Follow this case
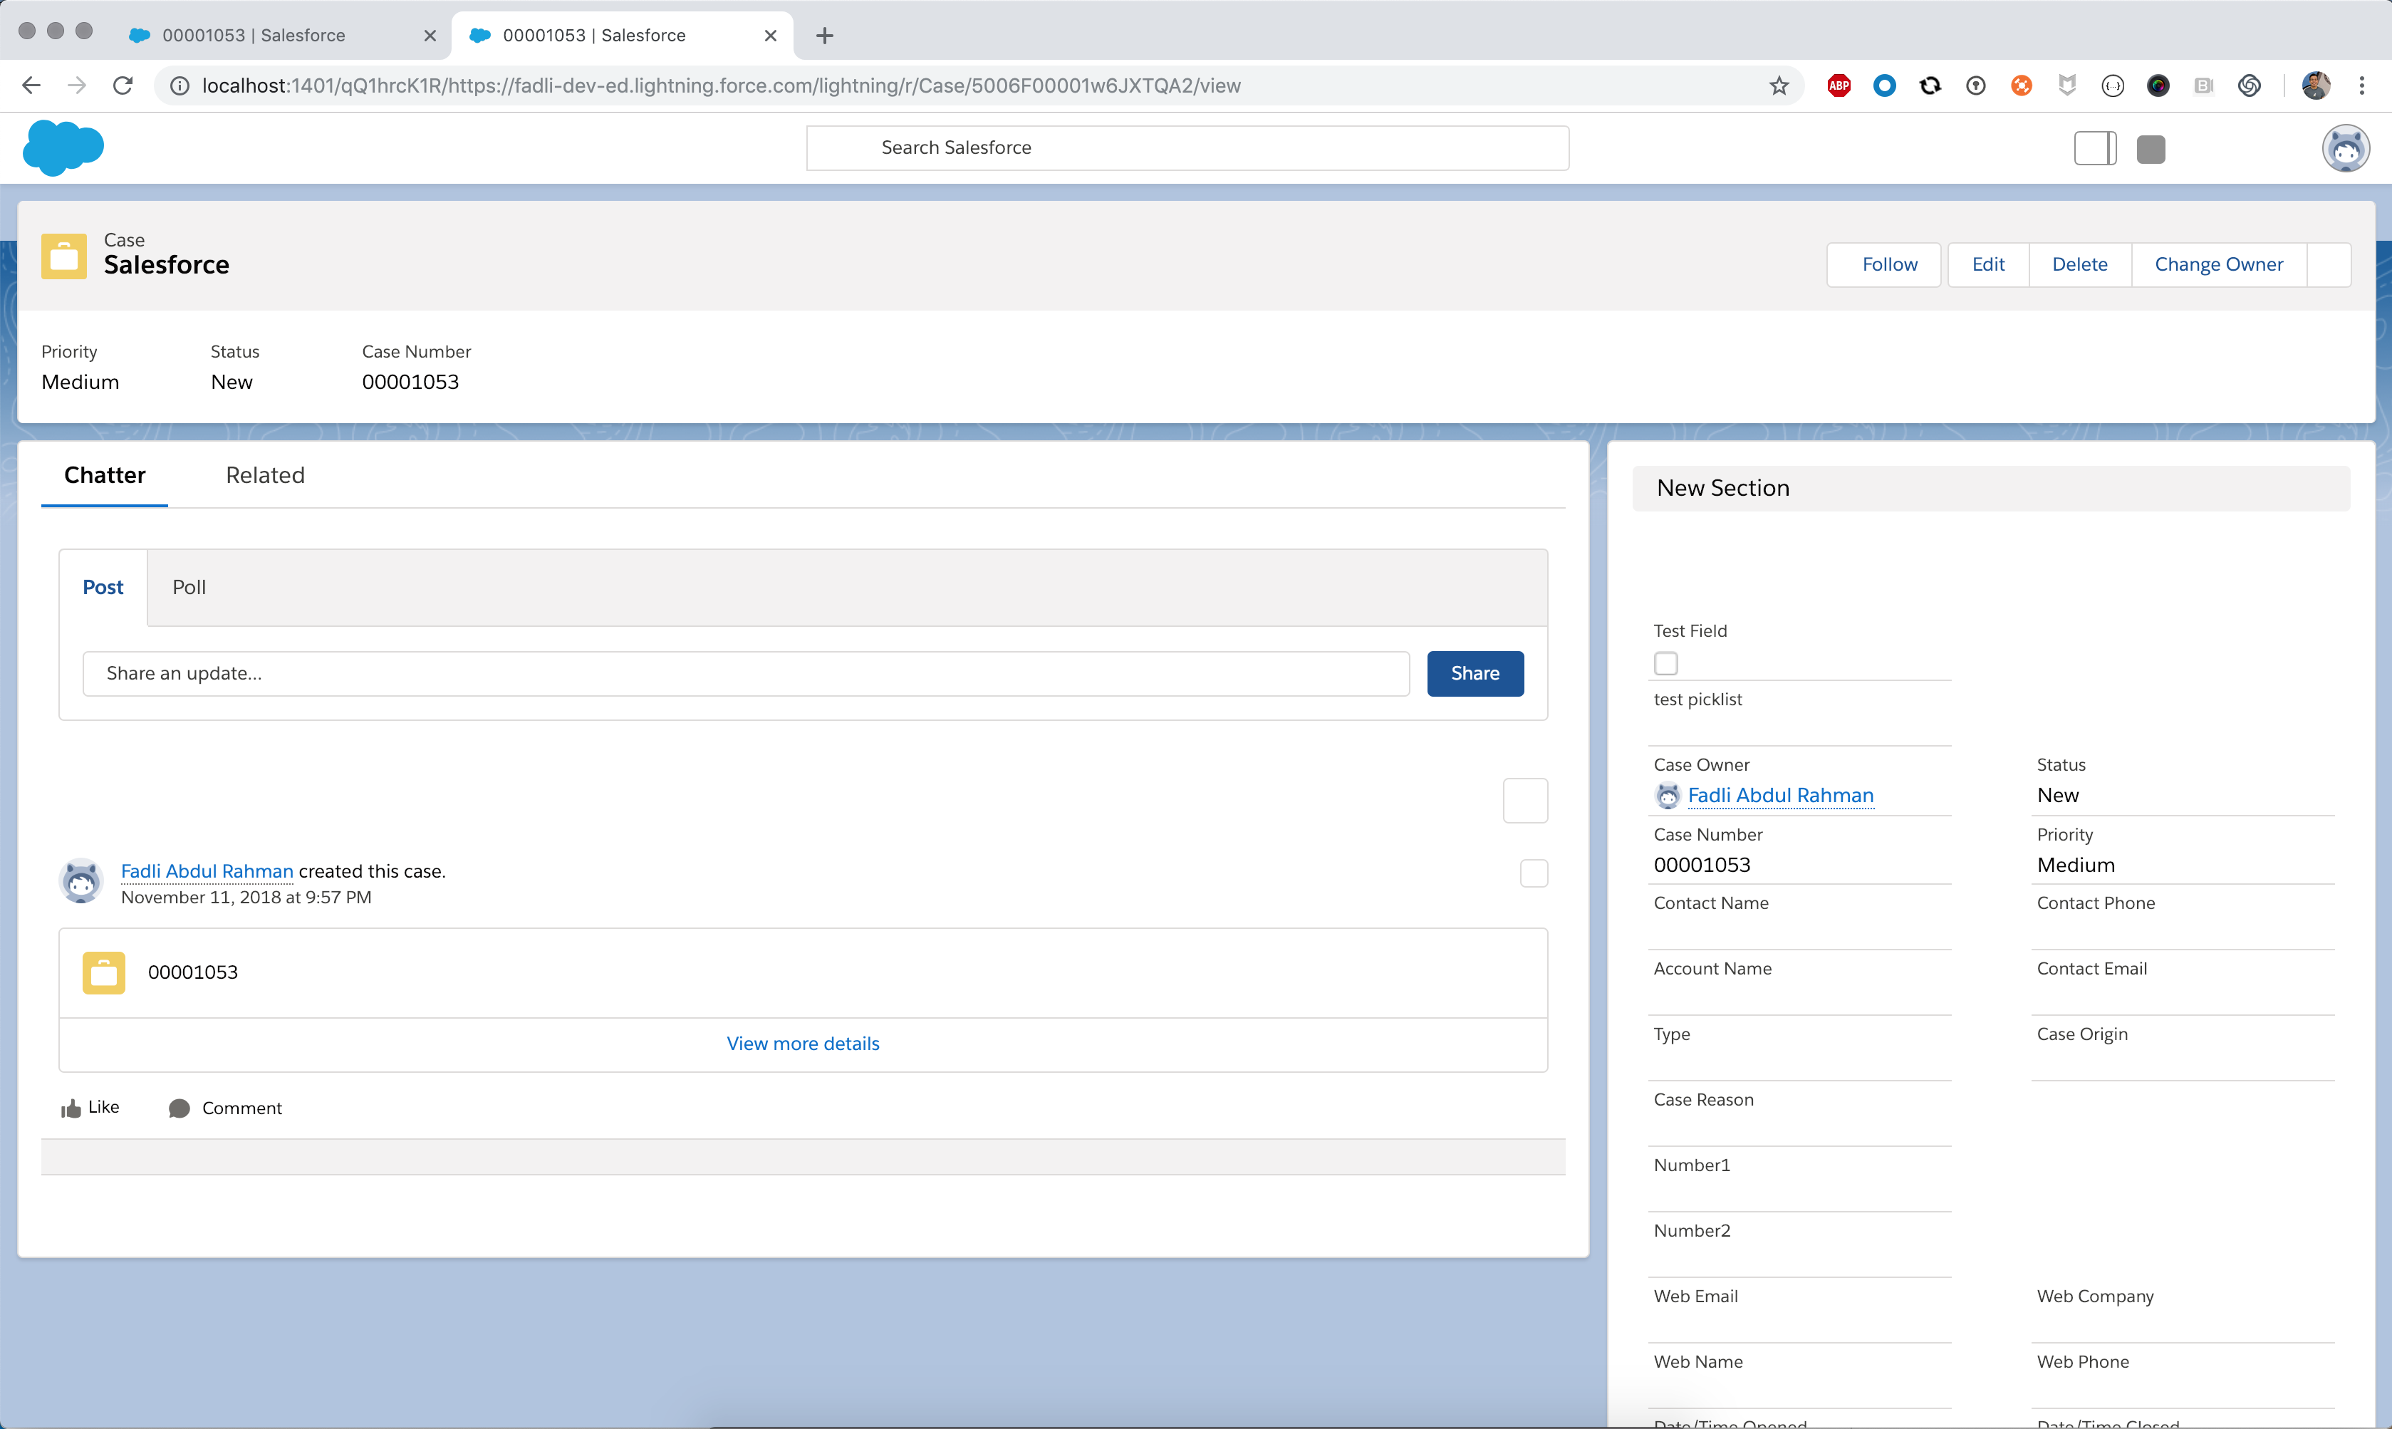This screenshot has height=1429, width=2392. pyautogui.click(x=1884, y=265)
